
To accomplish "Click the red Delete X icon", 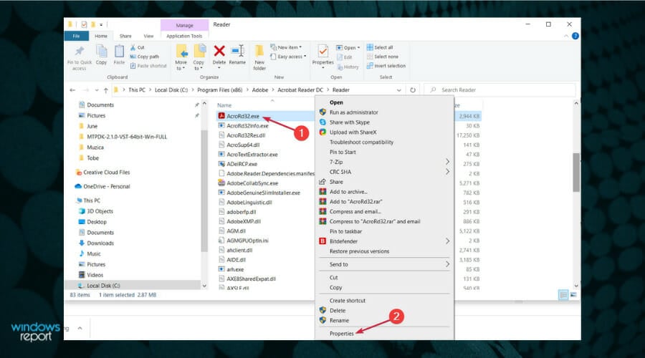I will pyautogui.click(x=219, y=52).
